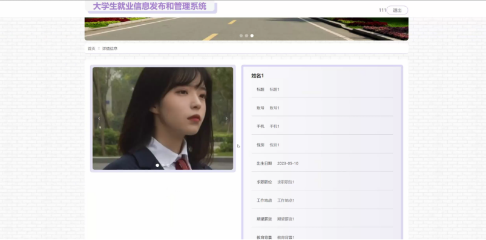Screen dimensions: 486x240
Task: Click the system title 大学生就业信息发布和管理系统
Action: point(149,6)
